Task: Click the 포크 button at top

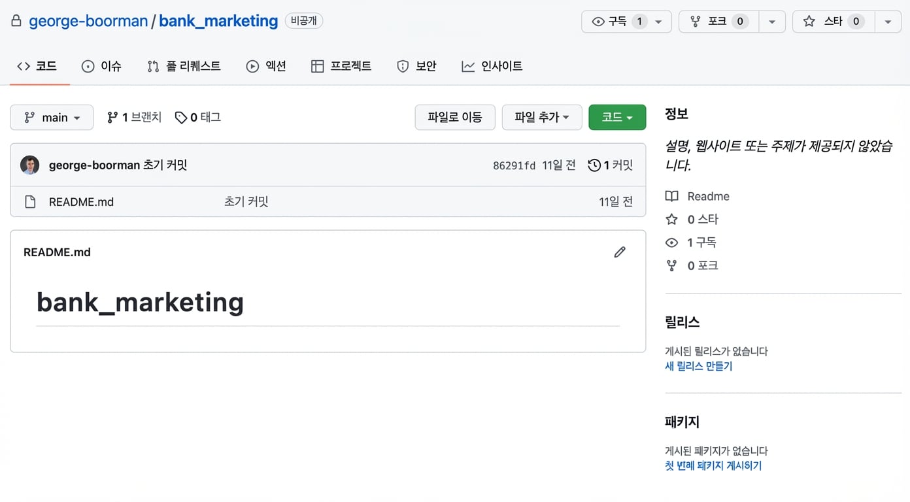Action: click(x=719, y=22)
